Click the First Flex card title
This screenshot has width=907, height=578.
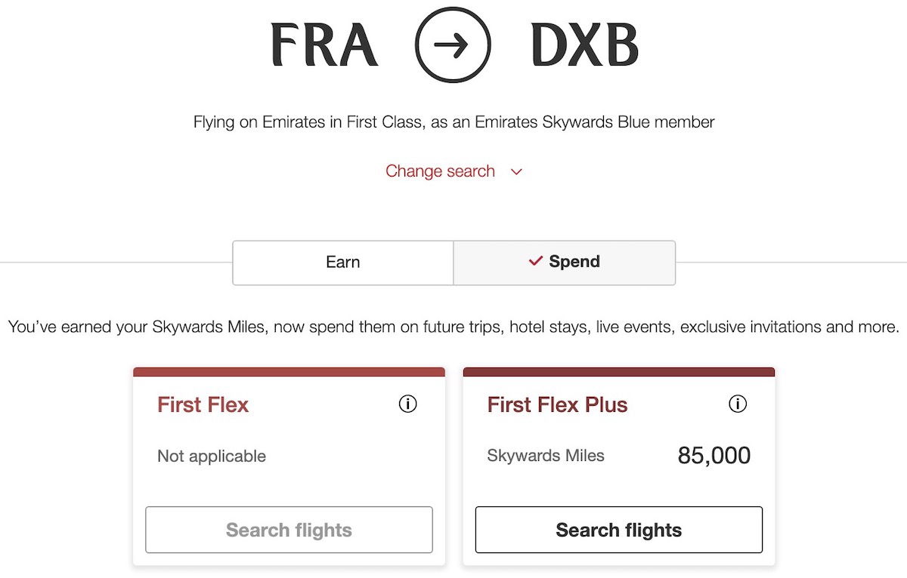[203, 405]
